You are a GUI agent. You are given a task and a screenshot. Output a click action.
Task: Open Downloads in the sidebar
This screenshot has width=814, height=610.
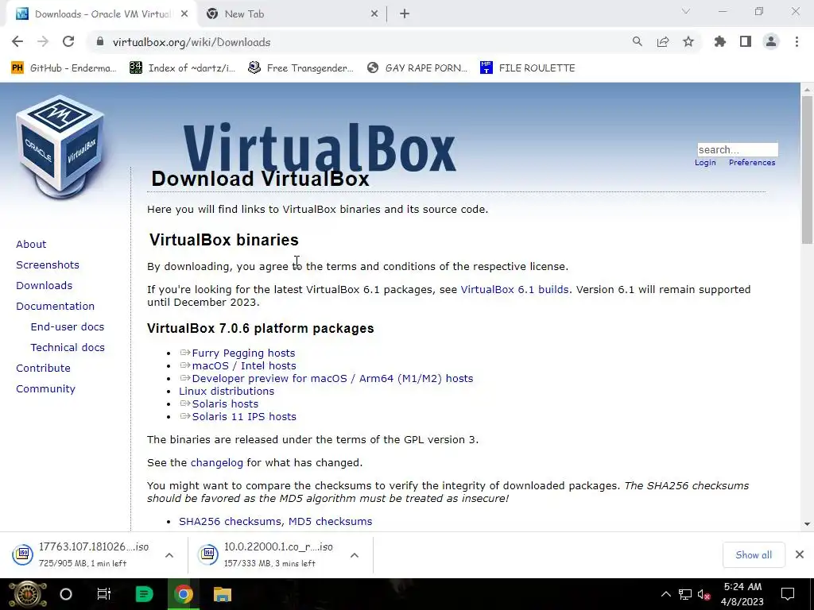tap(45, 286)
